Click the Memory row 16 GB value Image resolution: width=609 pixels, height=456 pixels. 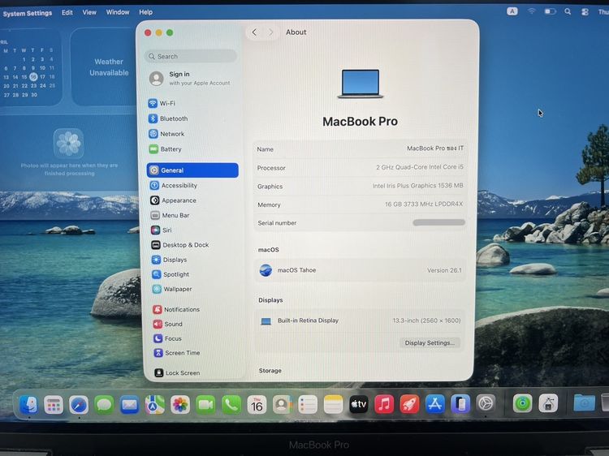tap(424, 204)
